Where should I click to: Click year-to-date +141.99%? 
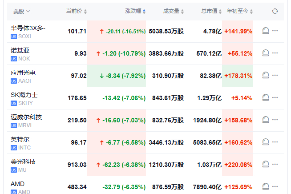[x=238, y=31]
